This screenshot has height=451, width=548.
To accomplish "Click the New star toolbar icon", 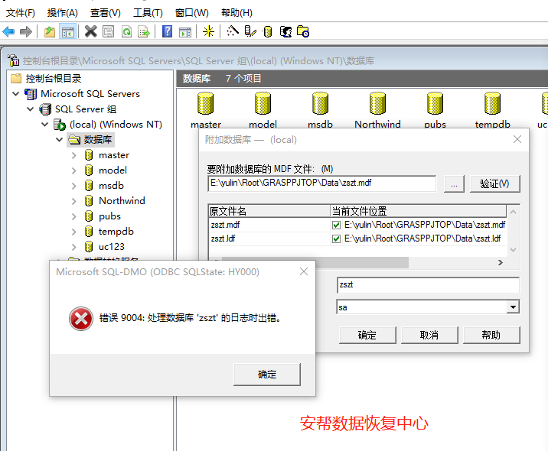I will coord(209,32).
